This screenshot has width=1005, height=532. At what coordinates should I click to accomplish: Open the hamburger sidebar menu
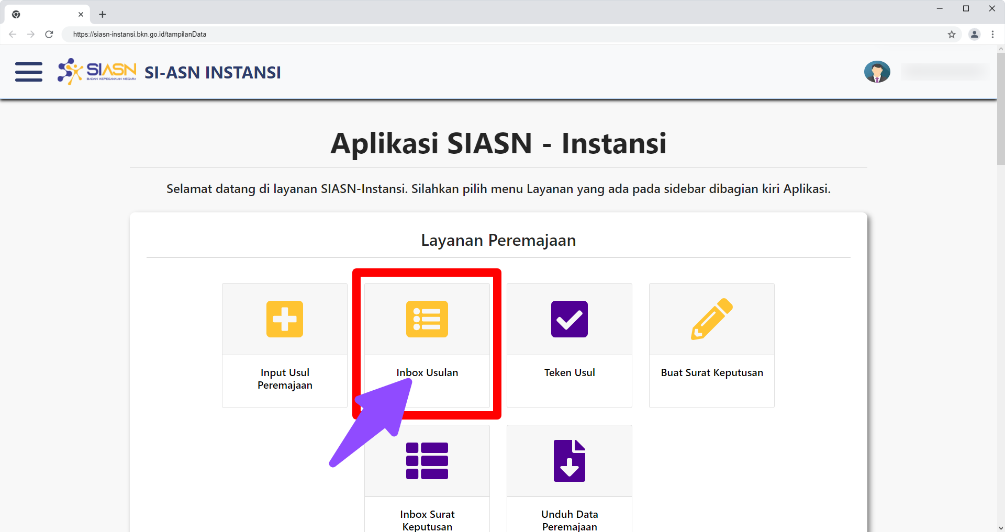tap(29, 72)
